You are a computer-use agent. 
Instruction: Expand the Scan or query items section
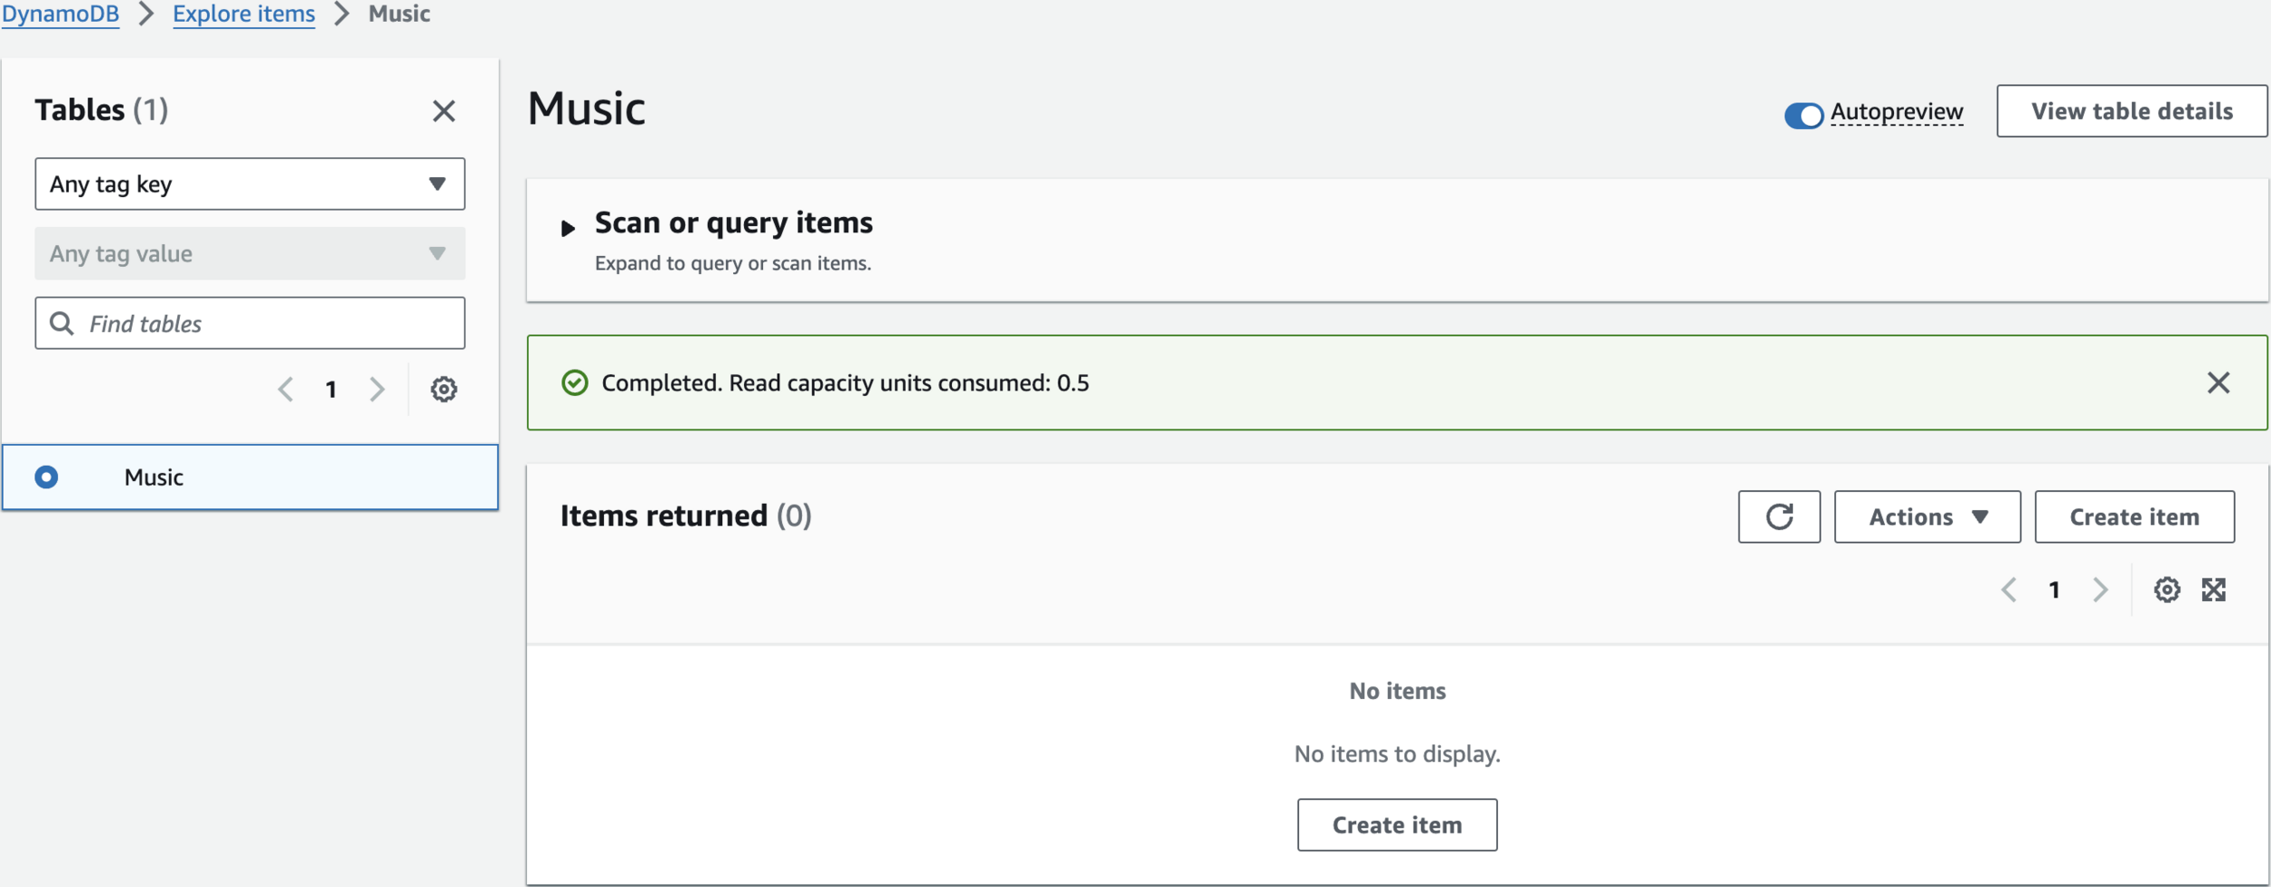pyautogui.click(x=569, y=228)
